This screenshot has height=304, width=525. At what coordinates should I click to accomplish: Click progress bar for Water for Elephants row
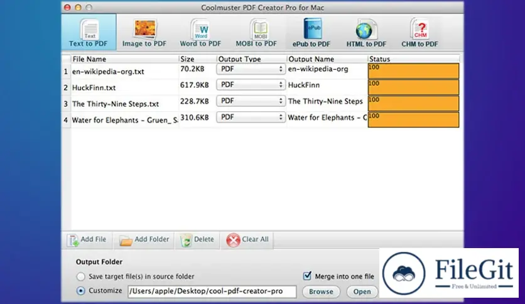point(413,119)
